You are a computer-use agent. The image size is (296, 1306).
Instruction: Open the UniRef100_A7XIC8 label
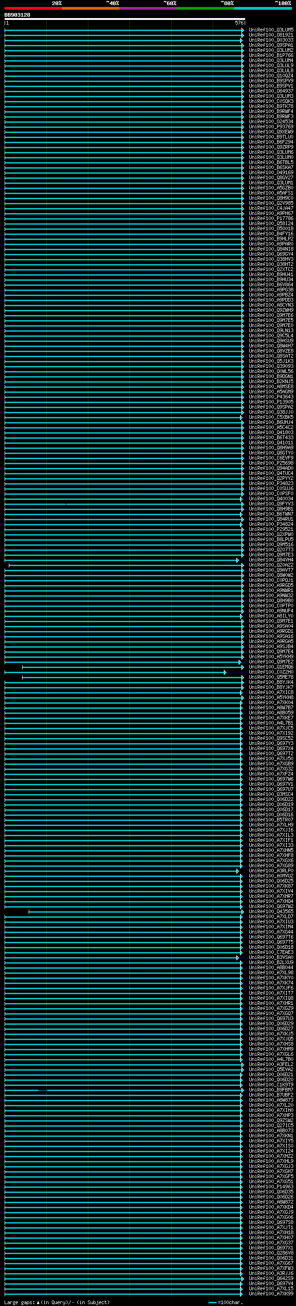pos(271,692)
